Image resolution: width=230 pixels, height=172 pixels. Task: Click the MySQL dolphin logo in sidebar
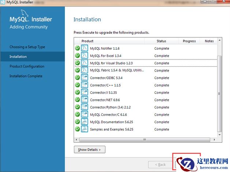tap(25, 13)
